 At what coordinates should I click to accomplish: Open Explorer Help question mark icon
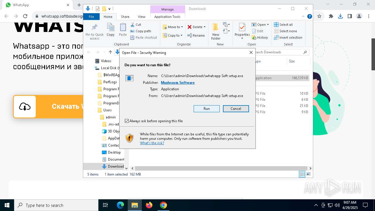309,17
